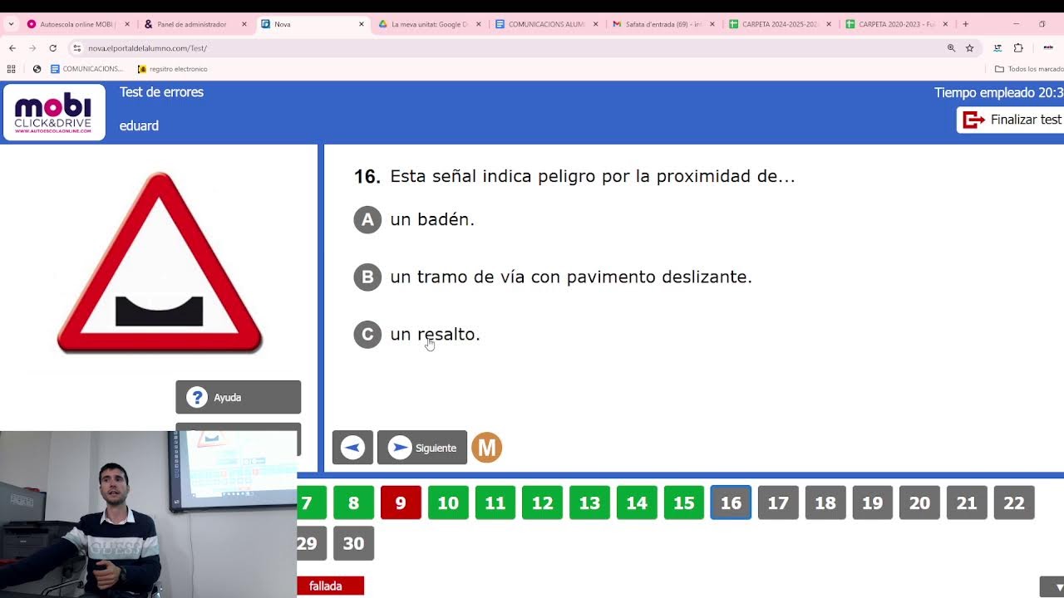Open failed question 9
This screenshot has height=598, width=1064.
[401, 502]
